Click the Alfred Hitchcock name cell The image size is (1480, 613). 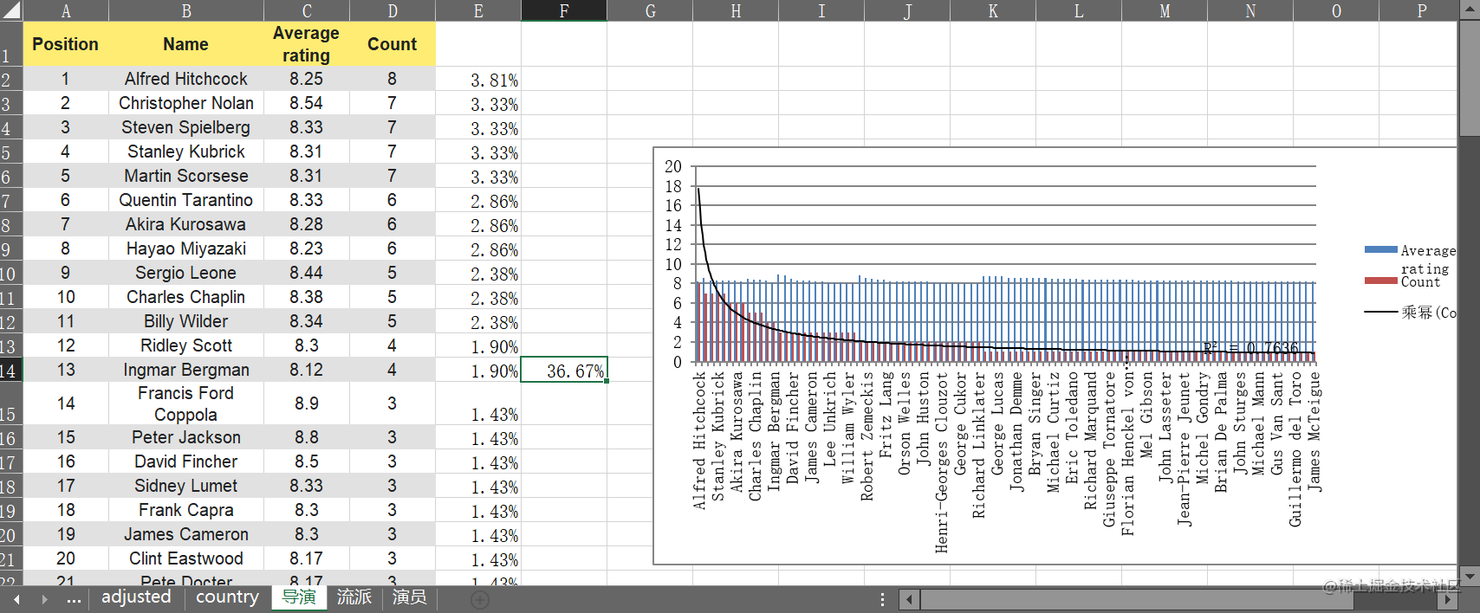(186, 79)
